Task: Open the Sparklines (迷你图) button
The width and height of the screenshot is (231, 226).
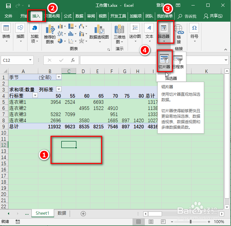Action: (135, 33)
